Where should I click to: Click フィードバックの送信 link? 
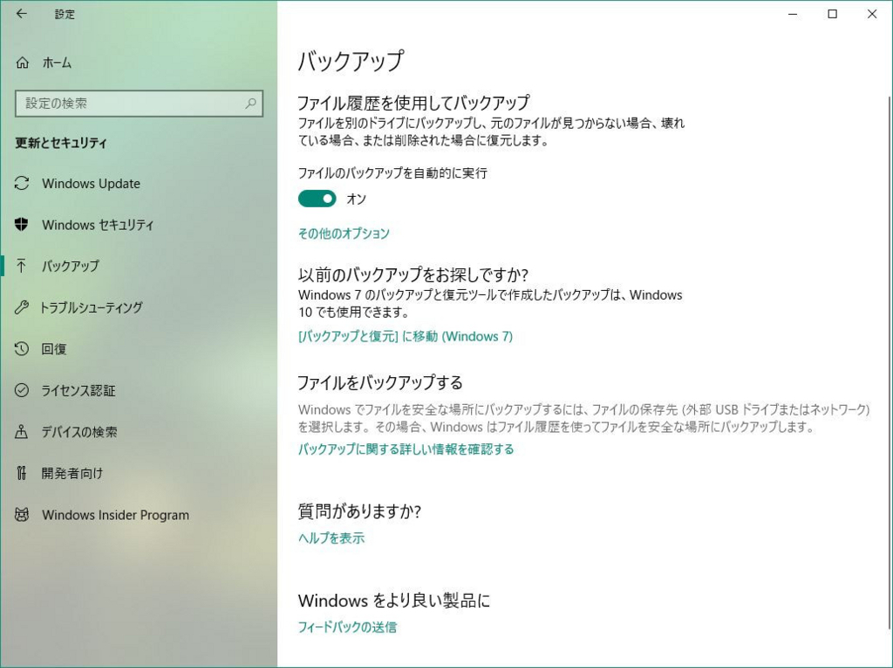[x=347, y=627]
